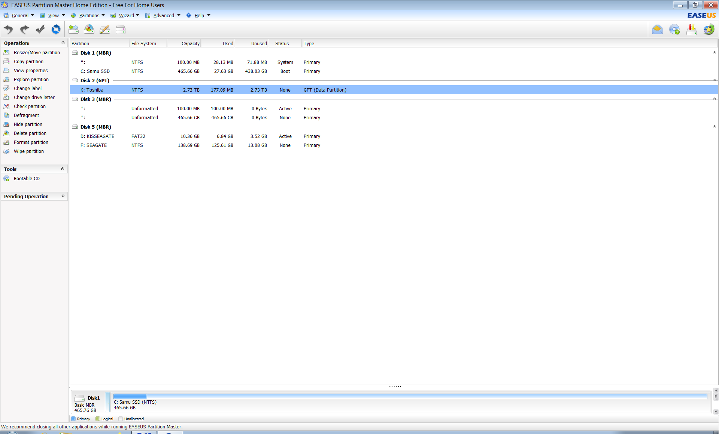Select the K: Toshiba partition row

[394, 90]
